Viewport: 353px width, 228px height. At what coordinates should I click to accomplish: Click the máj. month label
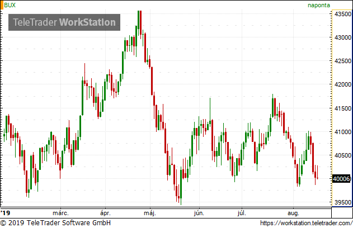tap(150, 213)
